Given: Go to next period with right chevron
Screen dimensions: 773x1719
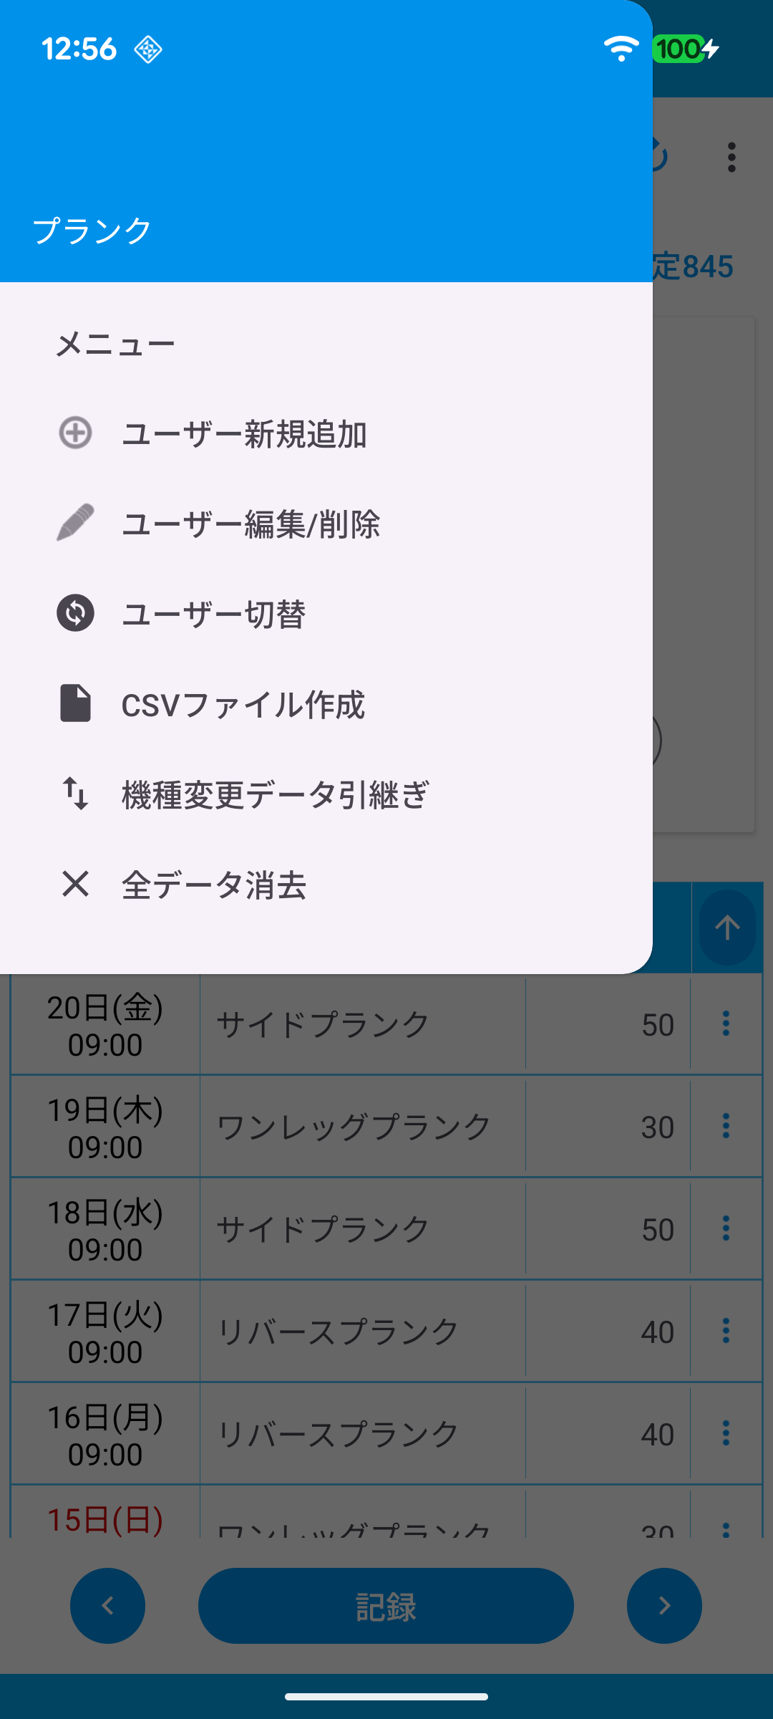Looking at the screenshot, I should (x=664, y=1606).
